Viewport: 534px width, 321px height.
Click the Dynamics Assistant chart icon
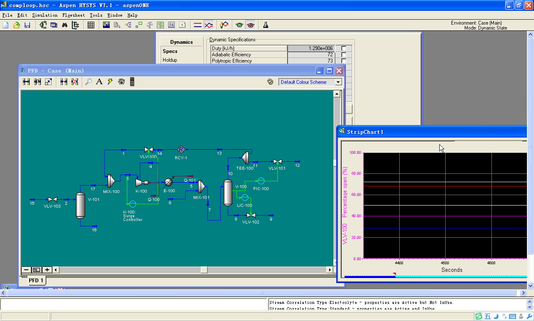click(106, 25)
